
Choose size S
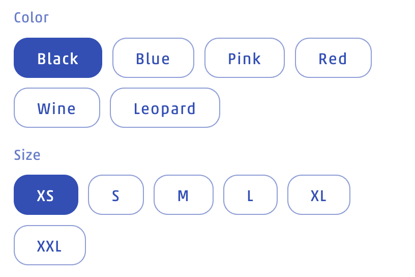(x=116, y=195)
